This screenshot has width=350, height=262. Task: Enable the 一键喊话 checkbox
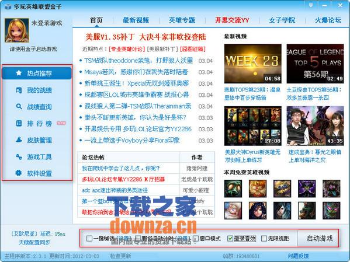pos(89,239)
